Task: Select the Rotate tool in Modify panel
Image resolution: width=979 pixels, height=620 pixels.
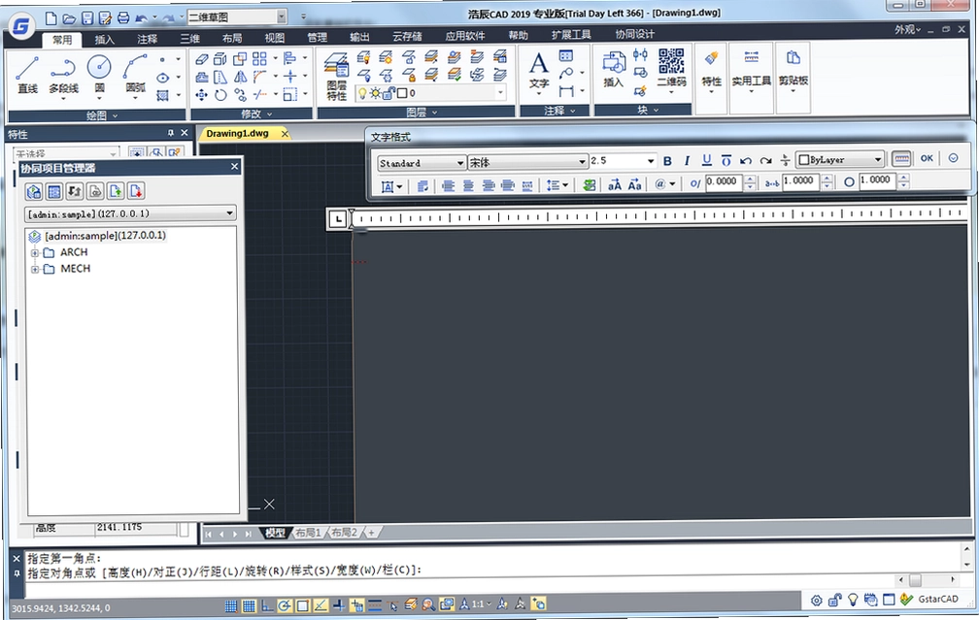Action: point(220,95)
